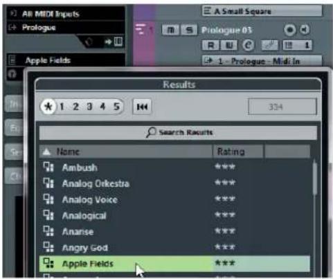This screenshot has height=279, width=333.
Task: Click the preset icon of Analog Orkestra row
Action: click(x=48, y=183)
